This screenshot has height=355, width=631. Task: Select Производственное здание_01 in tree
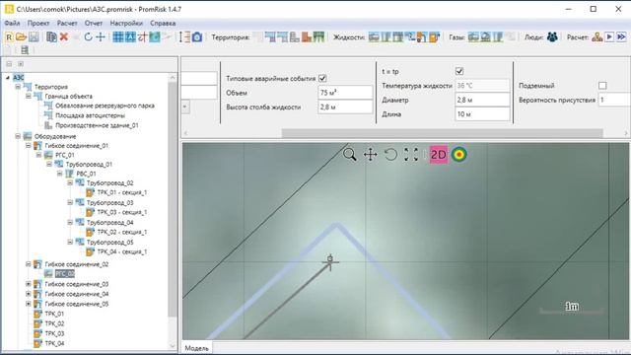[97, 125]
